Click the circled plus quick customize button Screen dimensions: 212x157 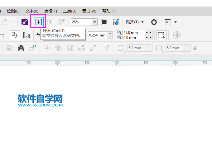pyautogui.click(x=177, y=35)
